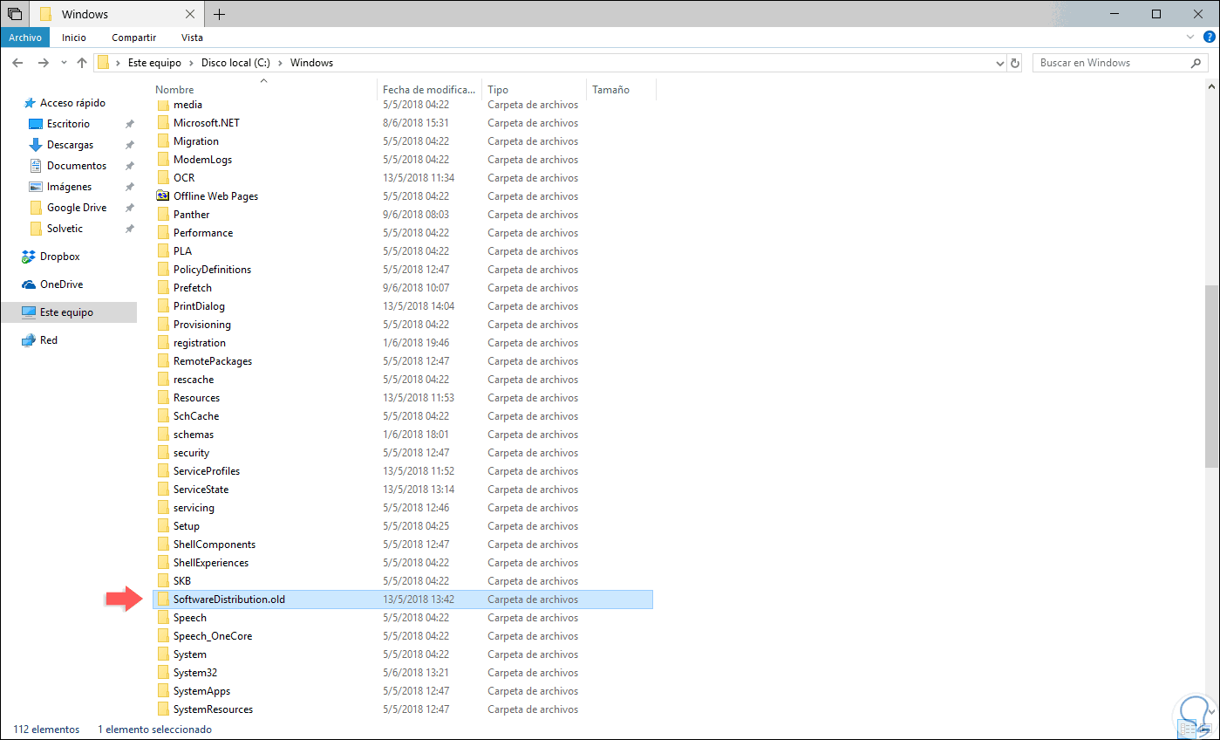Switch to the Inicio ribbon tab
This screenshot has width=1220, height=740.
(x=74, y=38)
